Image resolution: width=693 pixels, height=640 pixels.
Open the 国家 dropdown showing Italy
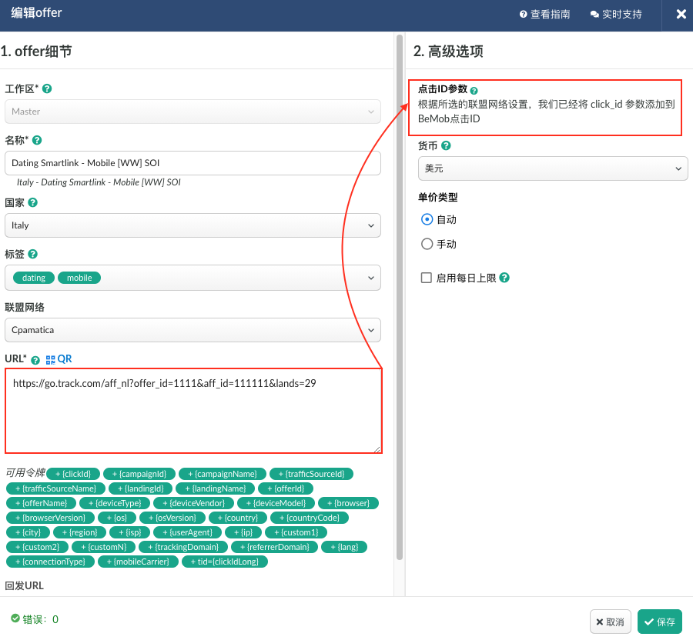pyautogui.click(x=192, y=225)
